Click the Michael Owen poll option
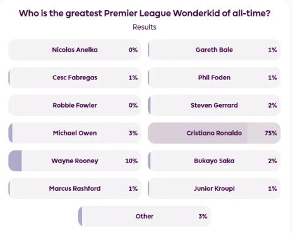Image resolution: width=293 pixels, height=233 pixels. [x=75, y=133]
